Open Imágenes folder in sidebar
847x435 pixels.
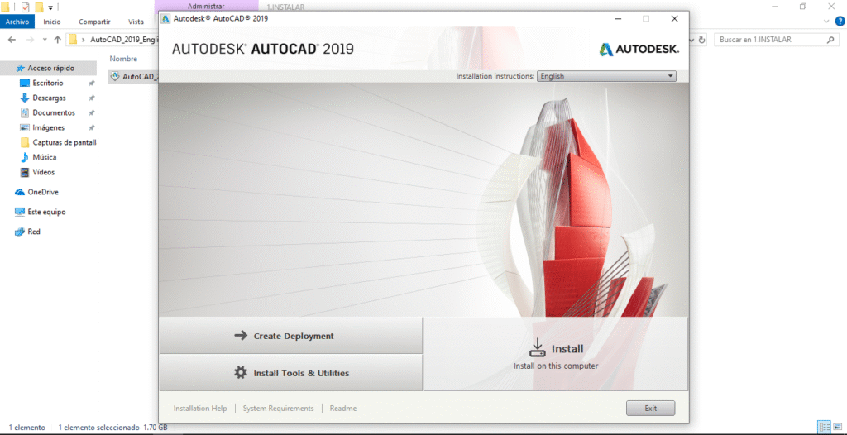click(x=49, y=127)
